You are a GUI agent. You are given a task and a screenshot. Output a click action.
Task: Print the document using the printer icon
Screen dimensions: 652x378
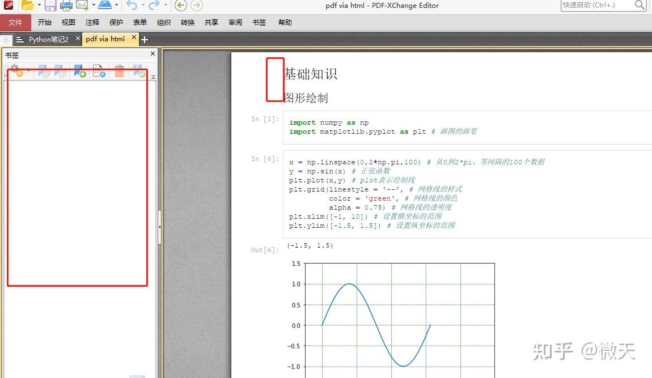tap(67, 6)
